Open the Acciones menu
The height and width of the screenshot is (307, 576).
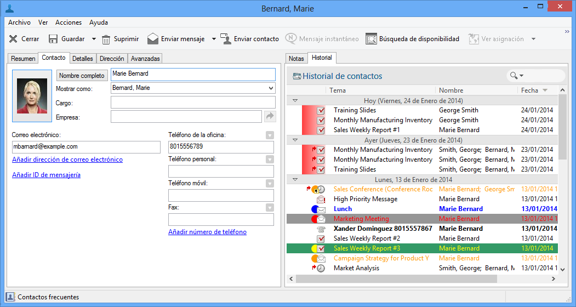pyautogui.click(x=69, y=22)
